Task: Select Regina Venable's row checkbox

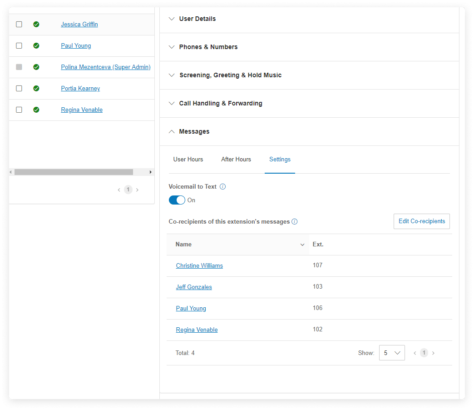Action: (x=19, y=110)
